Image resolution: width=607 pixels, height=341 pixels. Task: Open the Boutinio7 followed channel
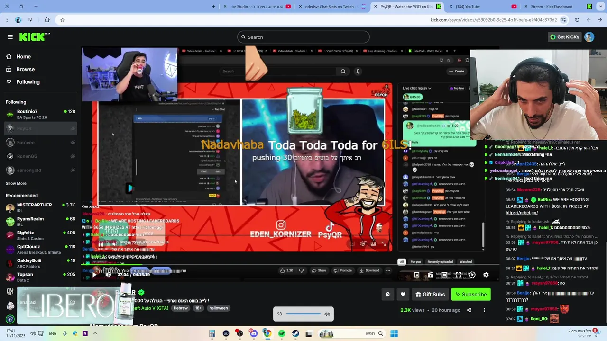[x=40, y=114]
